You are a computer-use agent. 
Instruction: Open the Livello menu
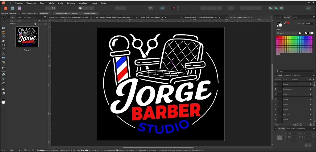coord(60,3)
